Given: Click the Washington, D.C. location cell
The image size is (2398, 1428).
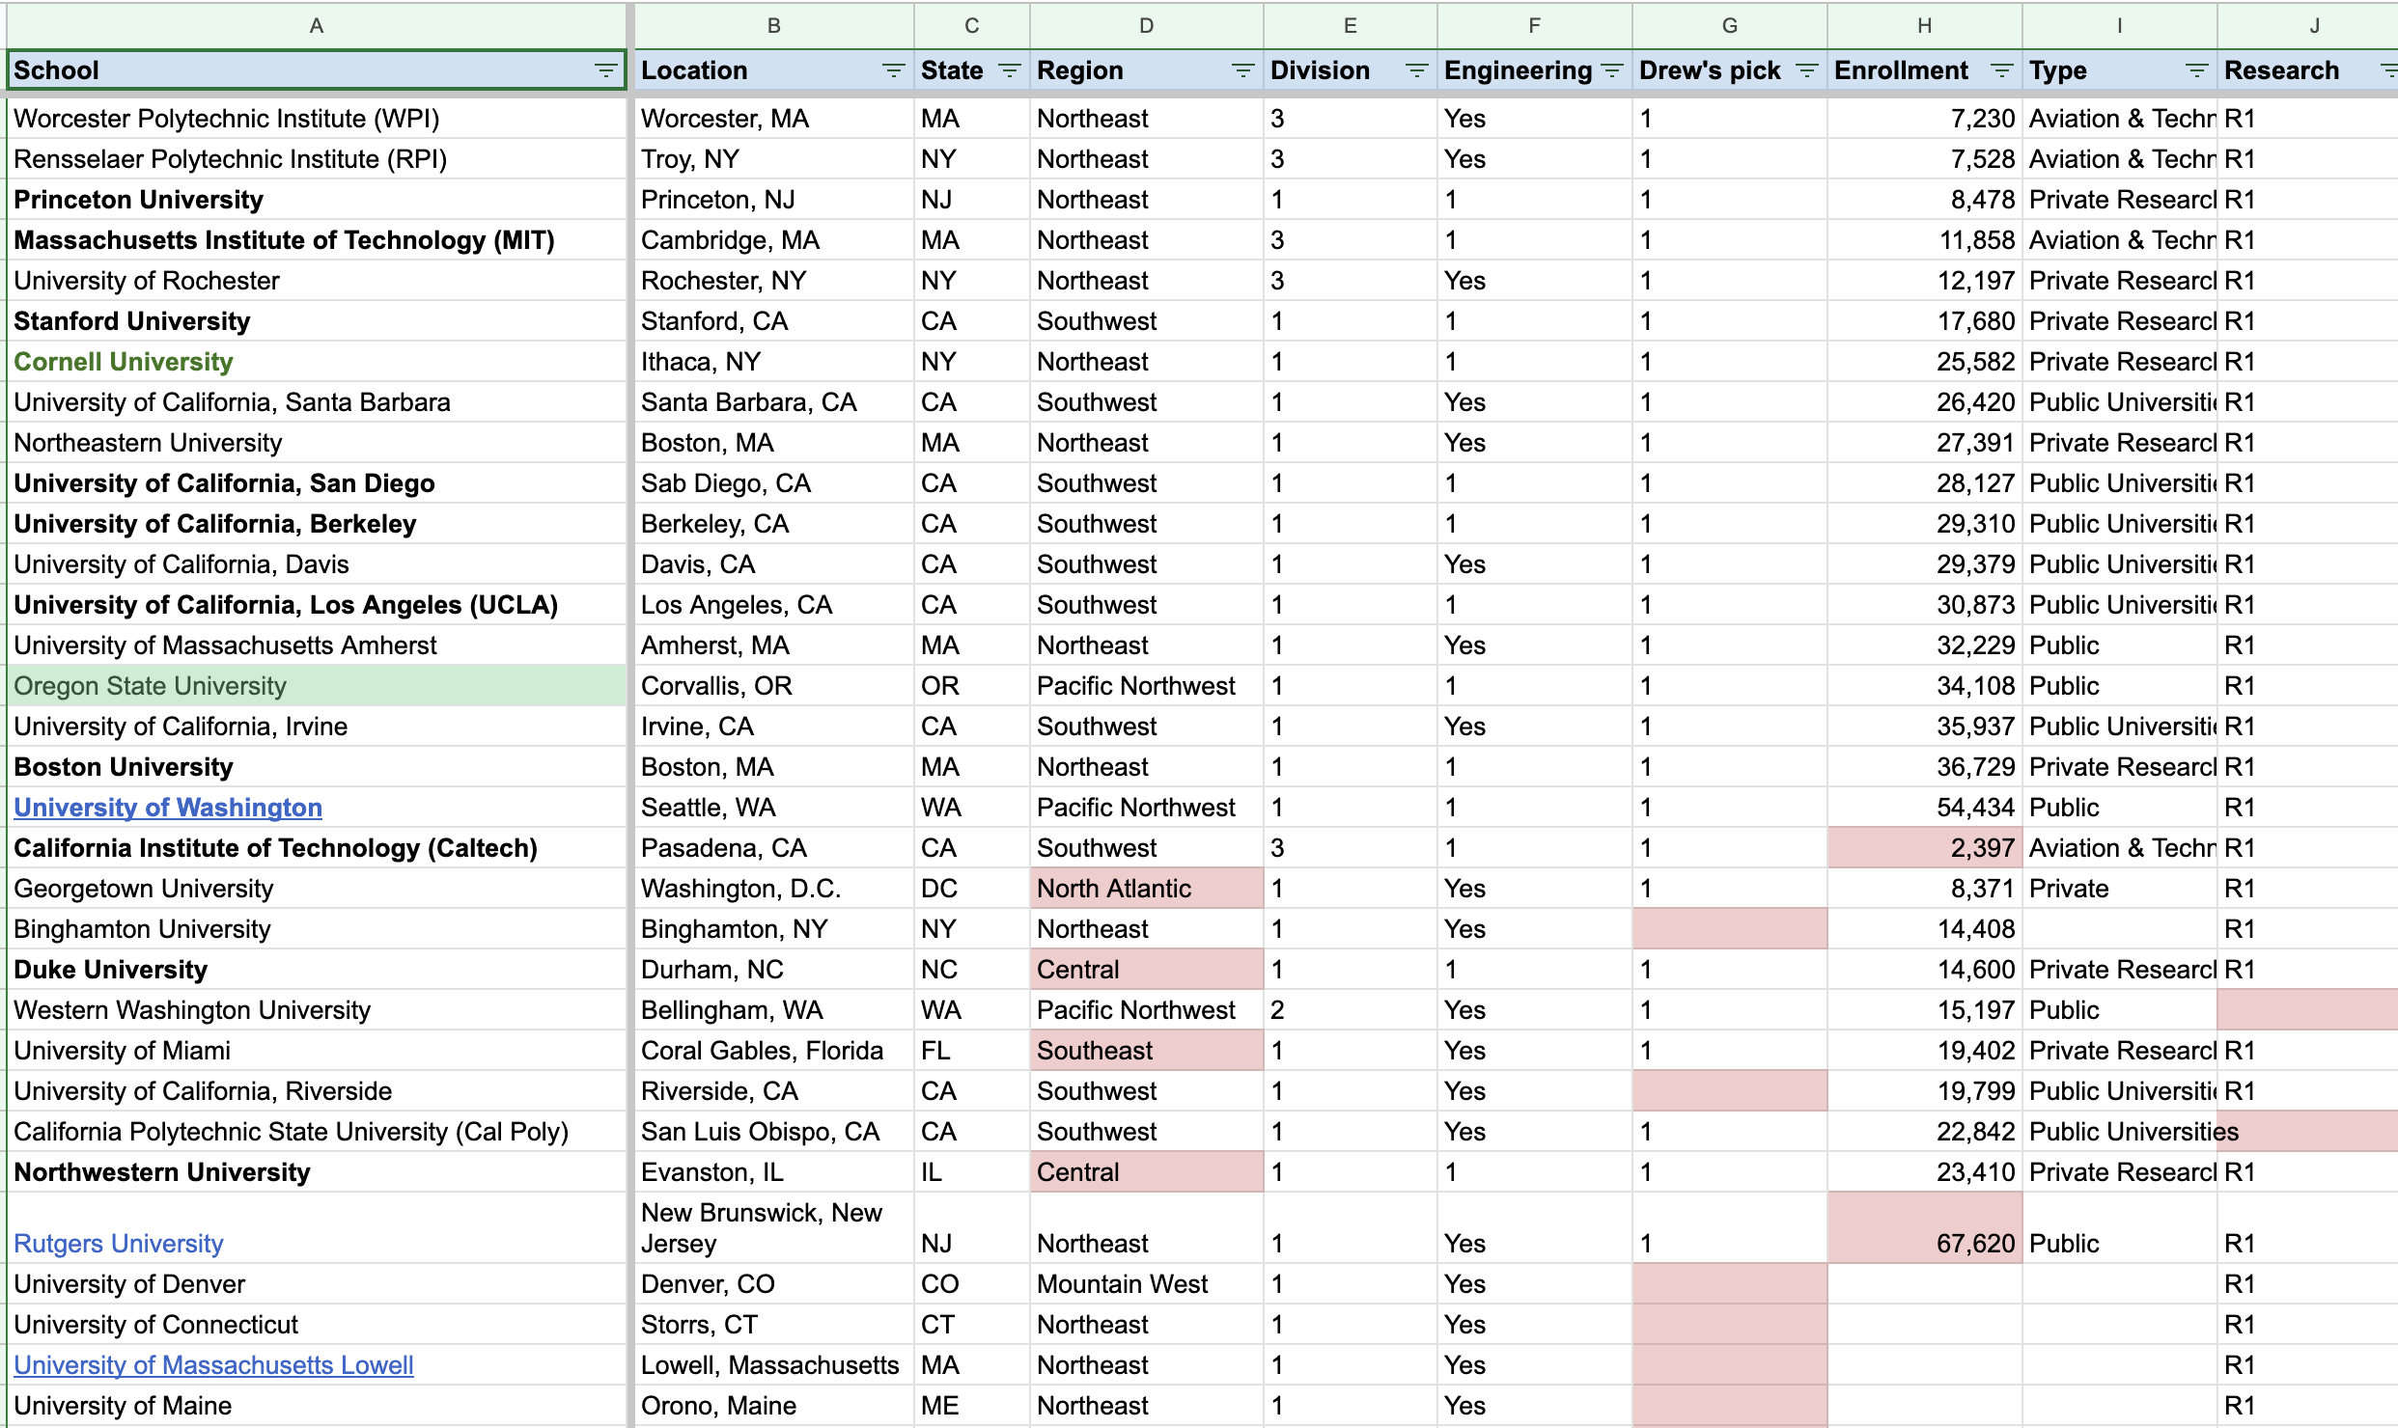Looking at the screenshot, I should (774, 889).
